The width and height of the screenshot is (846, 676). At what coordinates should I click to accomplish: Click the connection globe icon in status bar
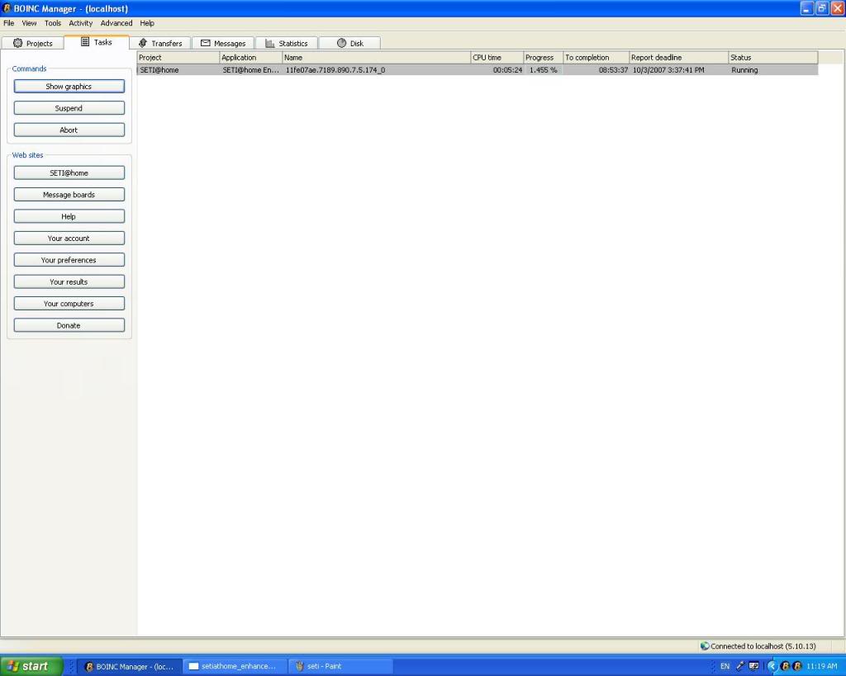click(x=705, y=645)
